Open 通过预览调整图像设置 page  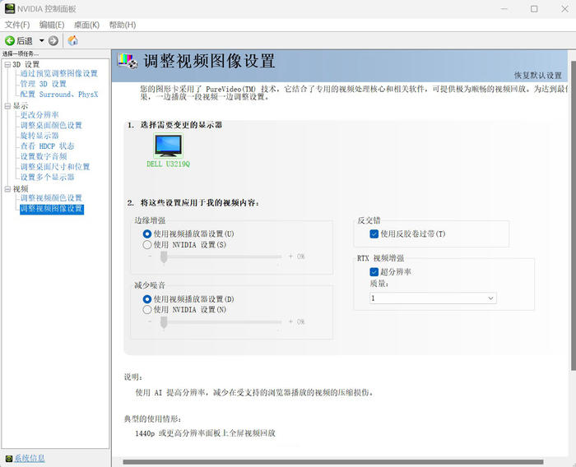(x=59, y=73)
